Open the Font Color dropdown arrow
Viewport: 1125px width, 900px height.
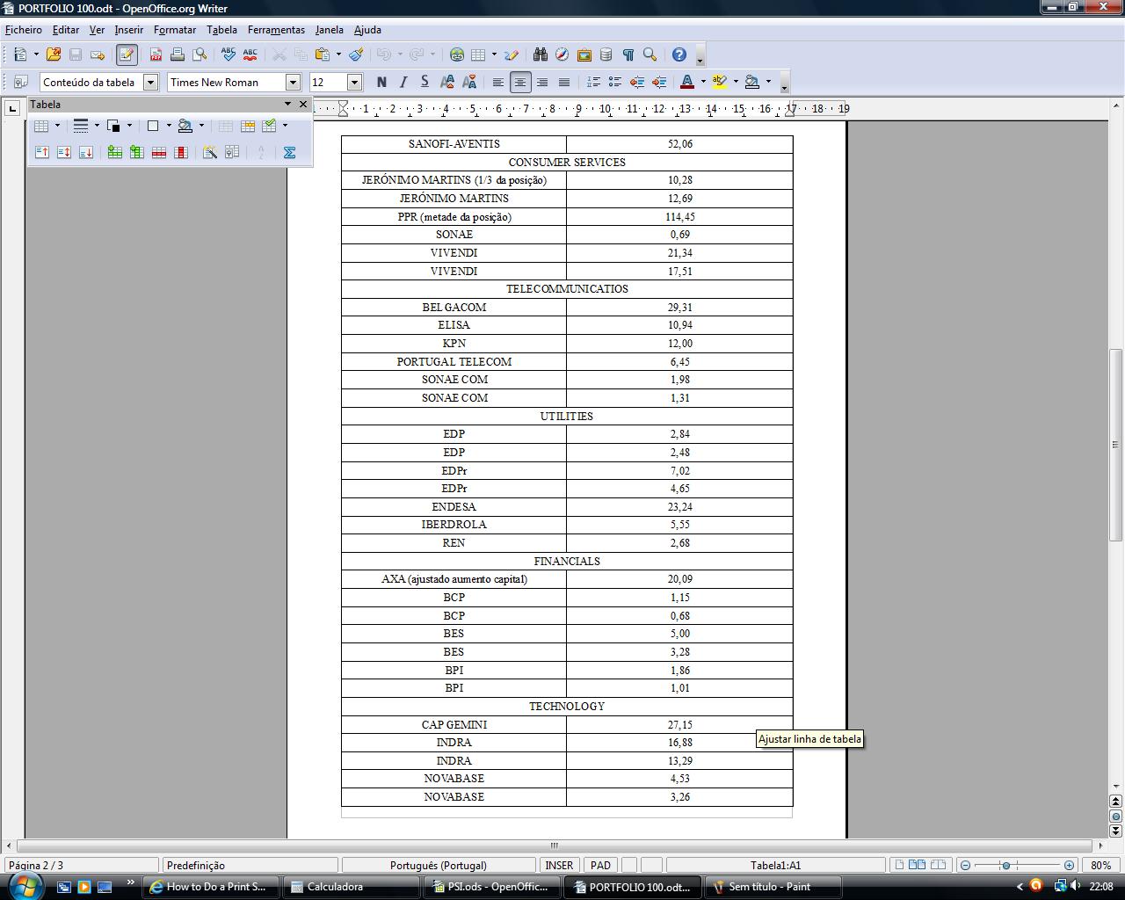[x=703, y=82]
